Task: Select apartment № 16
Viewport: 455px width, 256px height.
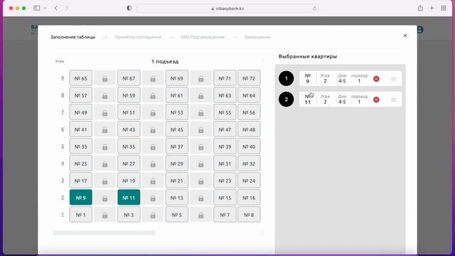Action: (x=249, y=198)
